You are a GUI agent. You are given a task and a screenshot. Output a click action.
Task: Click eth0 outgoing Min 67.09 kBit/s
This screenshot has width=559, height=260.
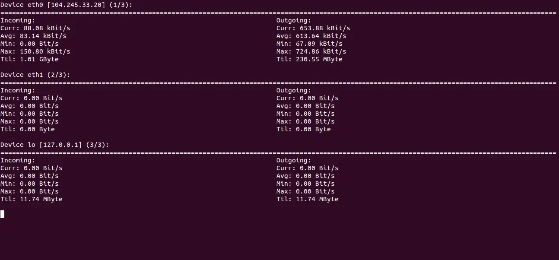[309, 44]
